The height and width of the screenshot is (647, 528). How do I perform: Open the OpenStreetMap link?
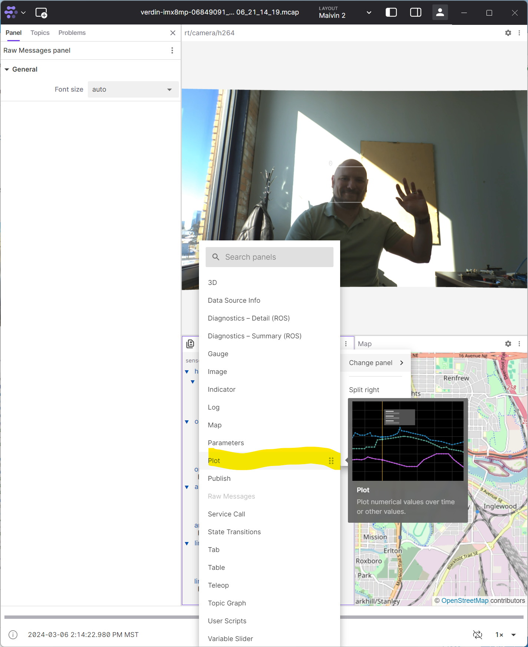(x=465, y=601)
